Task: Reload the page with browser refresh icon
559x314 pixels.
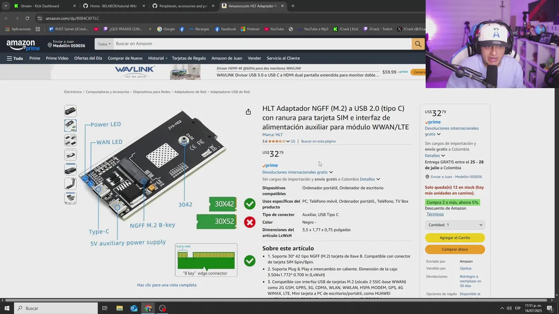Action: pos(27,18)
